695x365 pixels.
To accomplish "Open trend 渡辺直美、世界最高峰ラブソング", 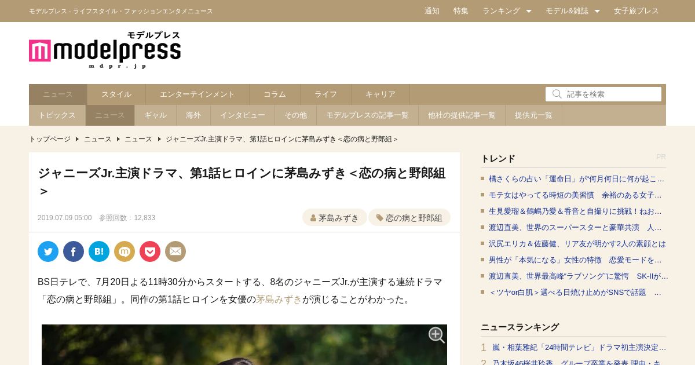I will pyautogui.click(x=579, y=276).
